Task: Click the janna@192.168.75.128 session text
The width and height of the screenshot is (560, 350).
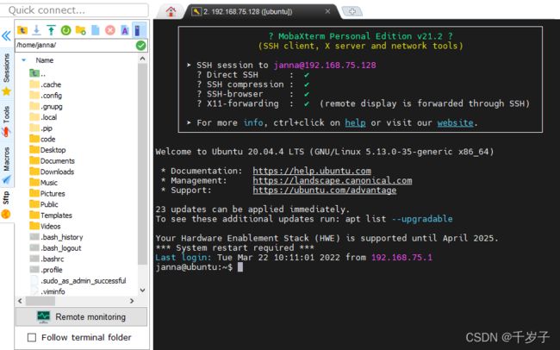Action: click(x=325, y=65)
